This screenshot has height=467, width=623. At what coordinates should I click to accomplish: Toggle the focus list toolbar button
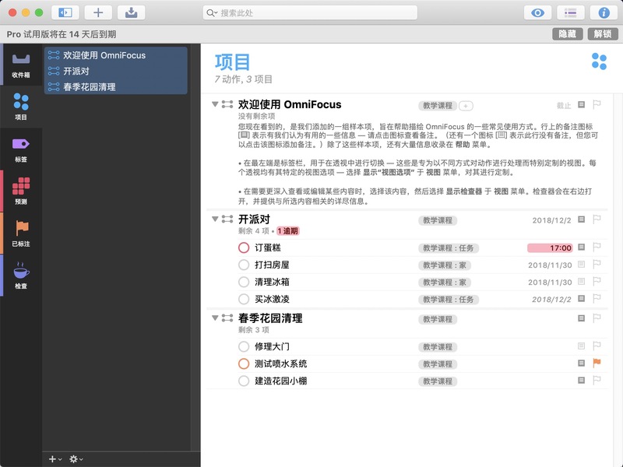(x=571, y=12)
